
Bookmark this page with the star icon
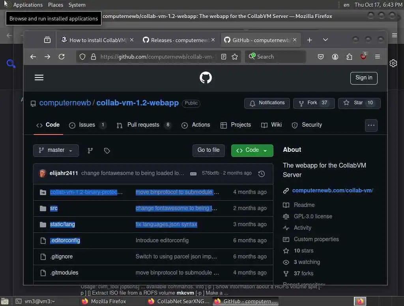click(x=235, y=57)
